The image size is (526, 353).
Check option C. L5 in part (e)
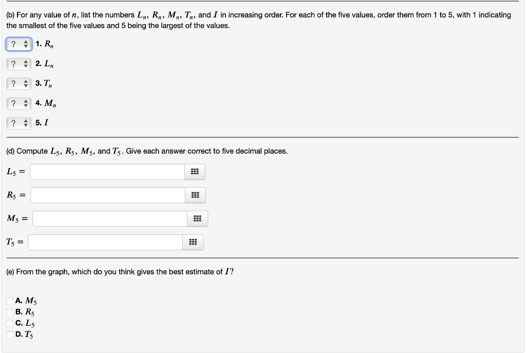click(x=10, y=323)
